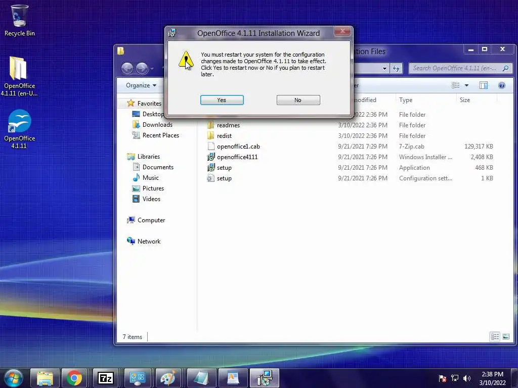The width and height of the screenshot is (518, 388).
Task: Open the Organize menu in Explorer
Action: pyautogui.click(x=141, y=85)
